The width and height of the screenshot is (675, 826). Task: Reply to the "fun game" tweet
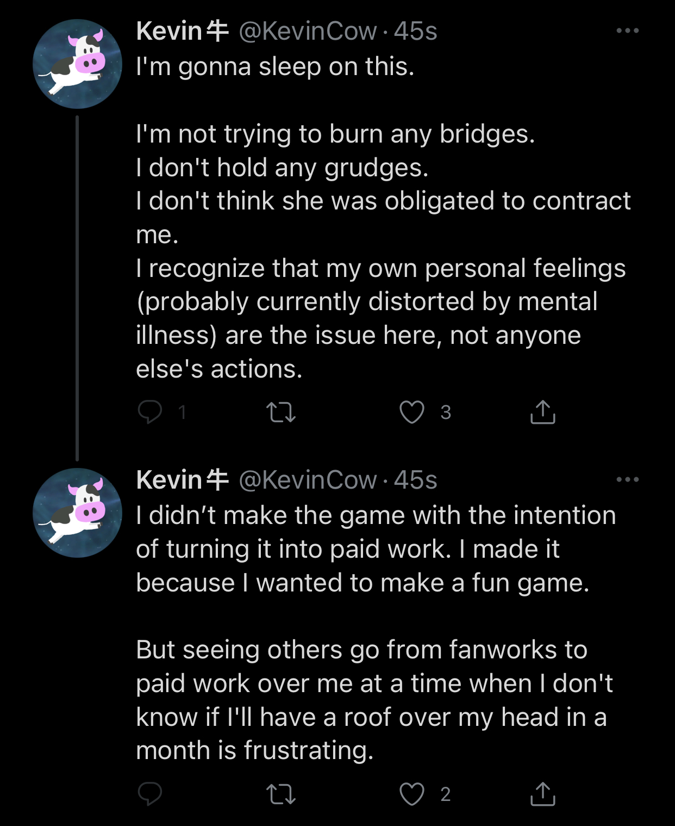pos(149,794)
